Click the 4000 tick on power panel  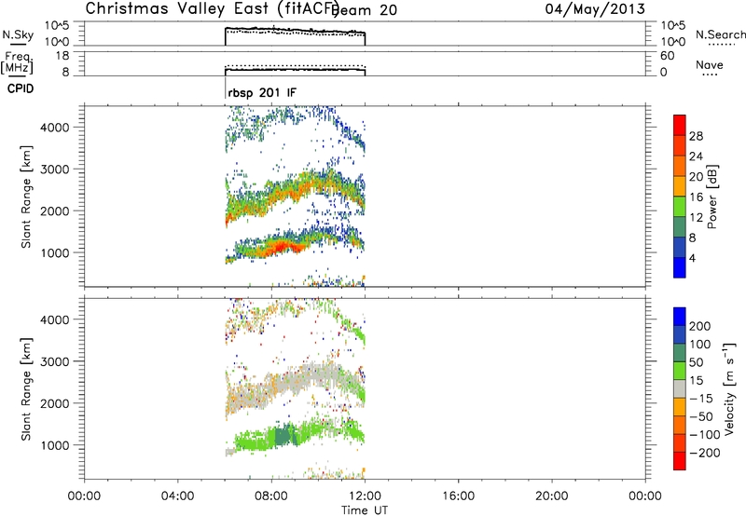pyautogui.click(x=55, y=128)
